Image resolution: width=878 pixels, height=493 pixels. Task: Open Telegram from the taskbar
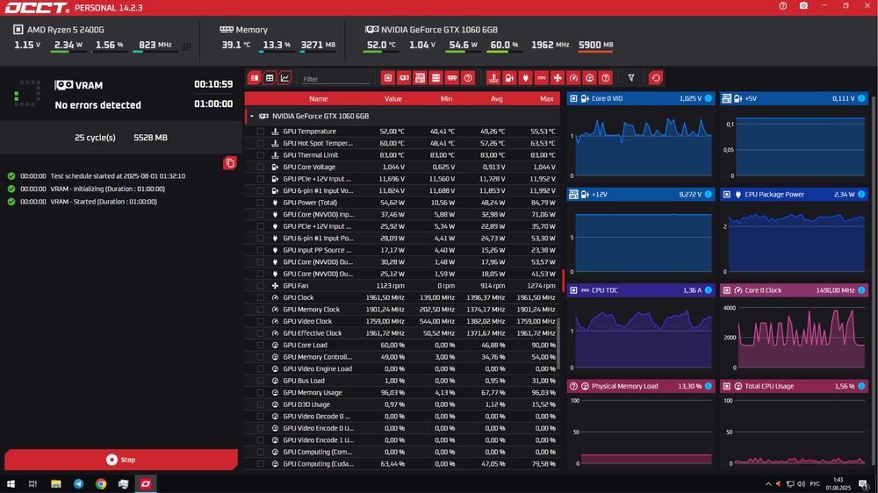click(78, 484)
